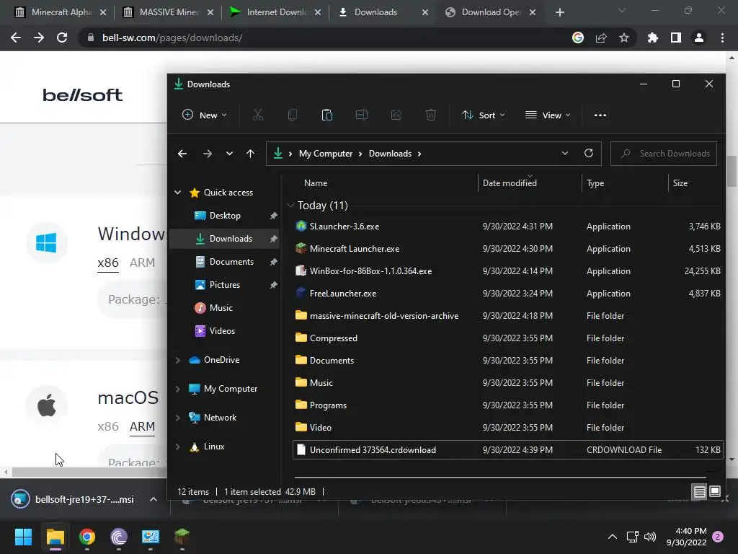Click the share page icon in address bar
The height and width of the screenshot is (554, 738).
601,38
